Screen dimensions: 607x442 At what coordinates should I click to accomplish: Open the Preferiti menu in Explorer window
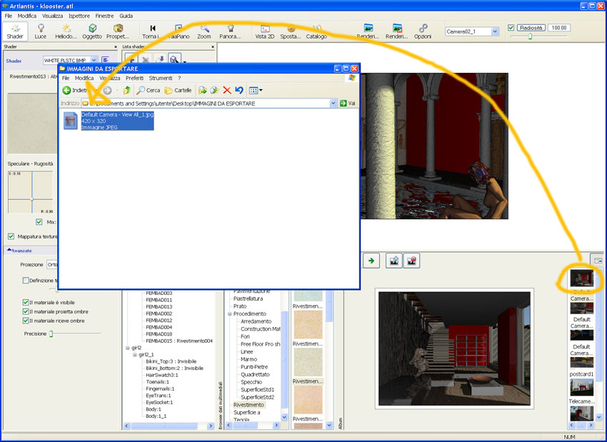point(134,78)
